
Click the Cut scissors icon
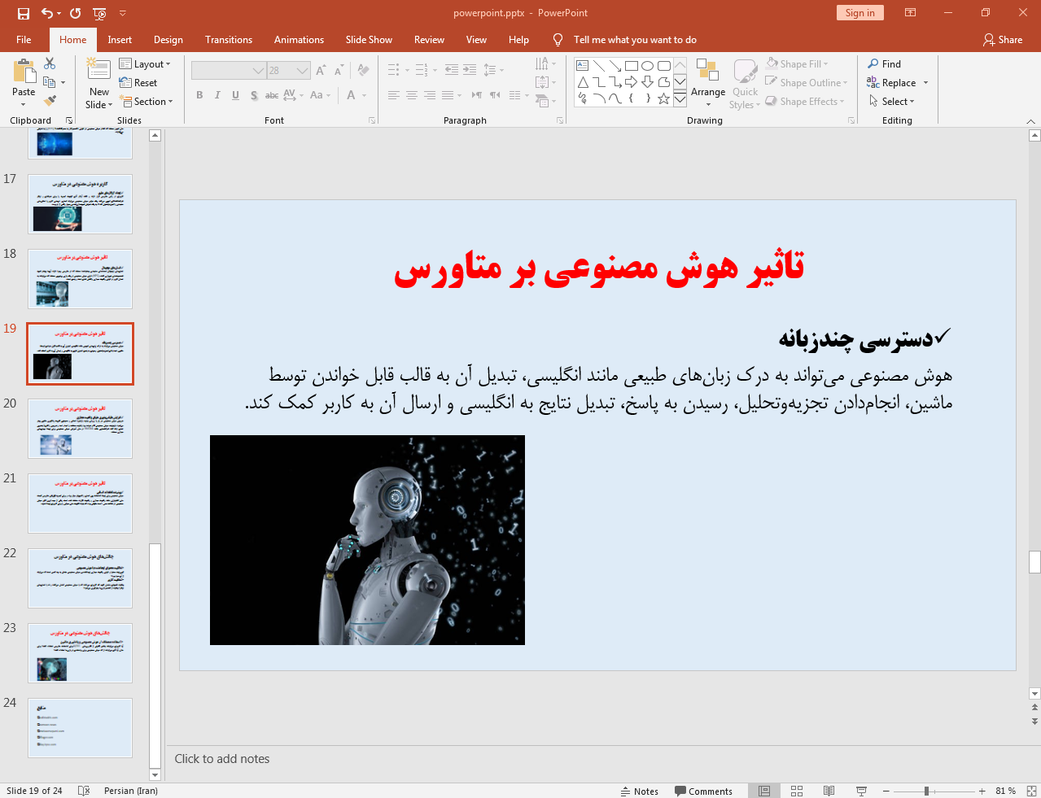50,63
